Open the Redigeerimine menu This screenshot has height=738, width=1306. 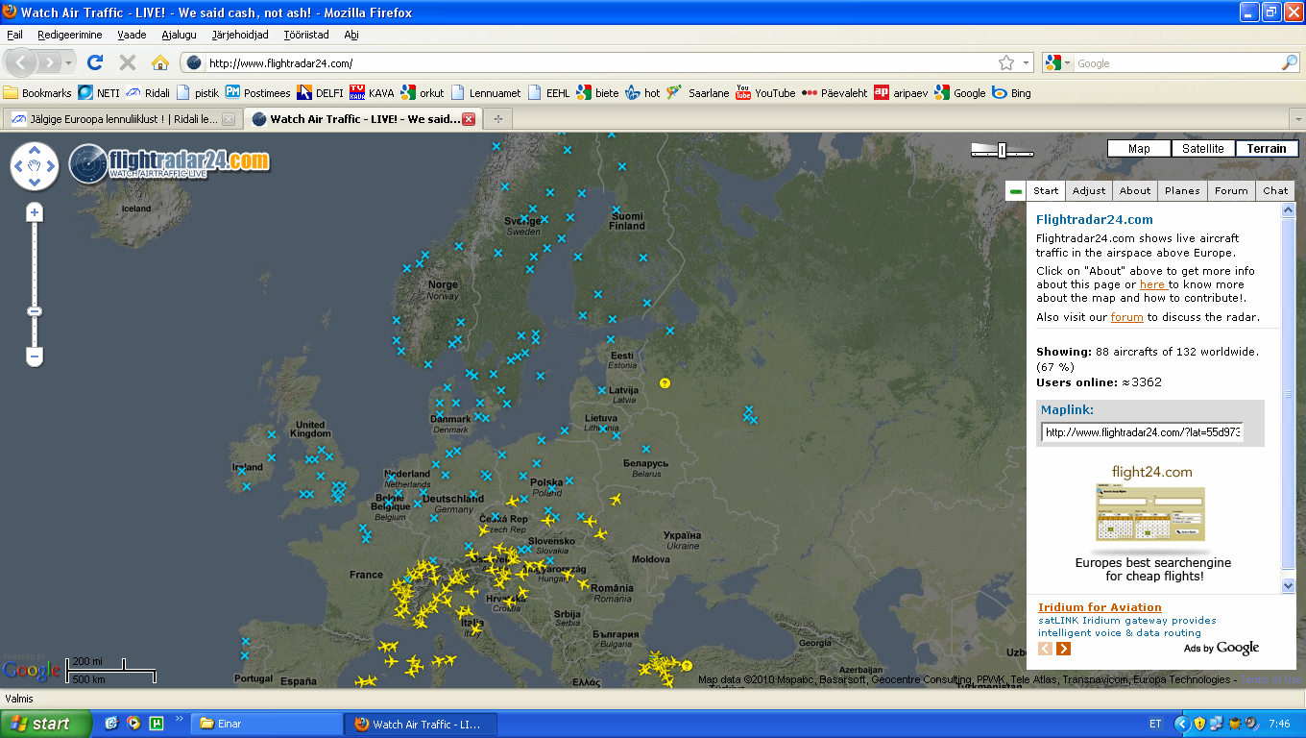[69, 35]
